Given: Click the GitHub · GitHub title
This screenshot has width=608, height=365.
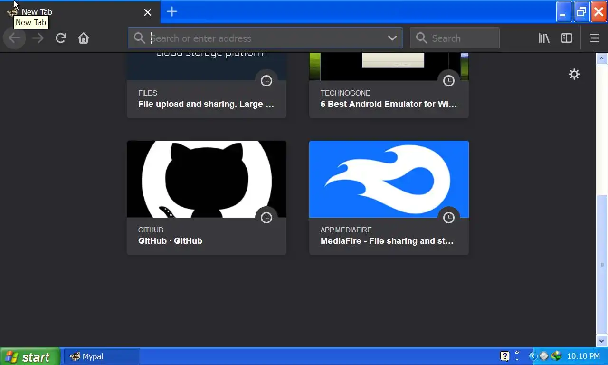Looking at the screenshot, I should click(x=170, y=241).
